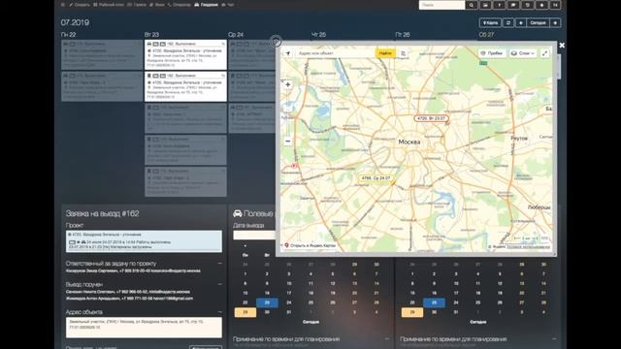Zoom in on the map with plus
The width and height of the screenshot is (621, 349).
point(288,84)
